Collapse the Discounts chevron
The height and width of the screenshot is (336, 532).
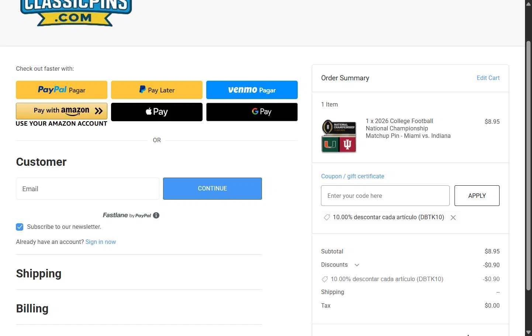(357, 265)
